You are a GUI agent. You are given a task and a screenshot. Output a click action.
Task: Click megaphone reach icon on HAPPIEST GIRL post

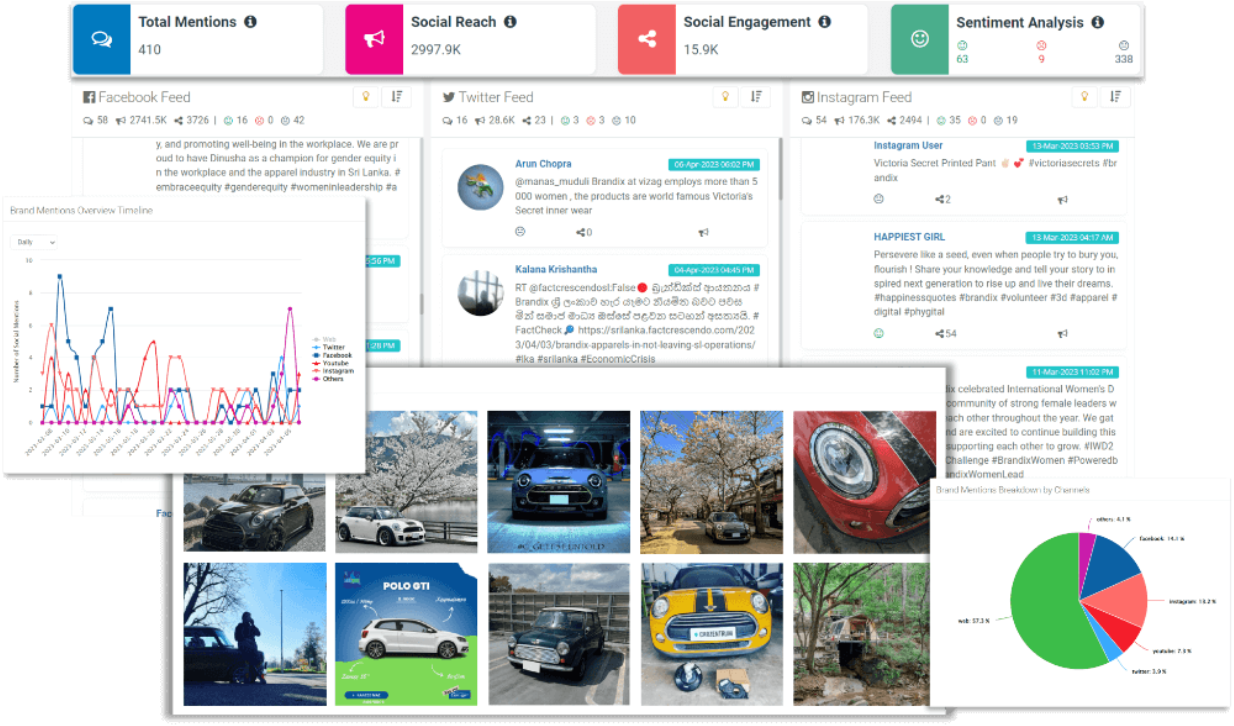1062,333
